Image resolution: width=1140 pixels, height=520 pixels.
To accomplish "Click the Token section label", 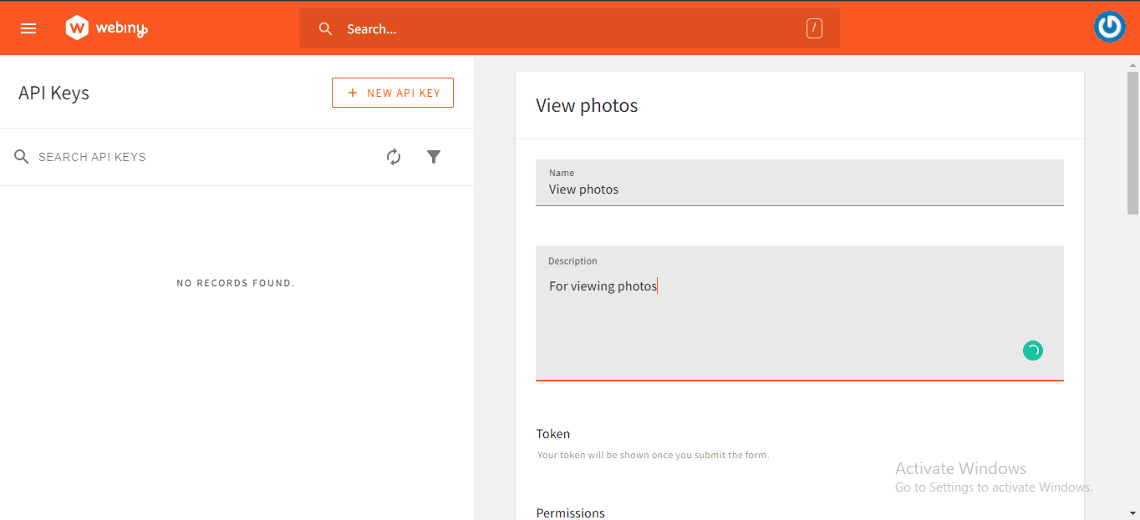I will point(553,434).
